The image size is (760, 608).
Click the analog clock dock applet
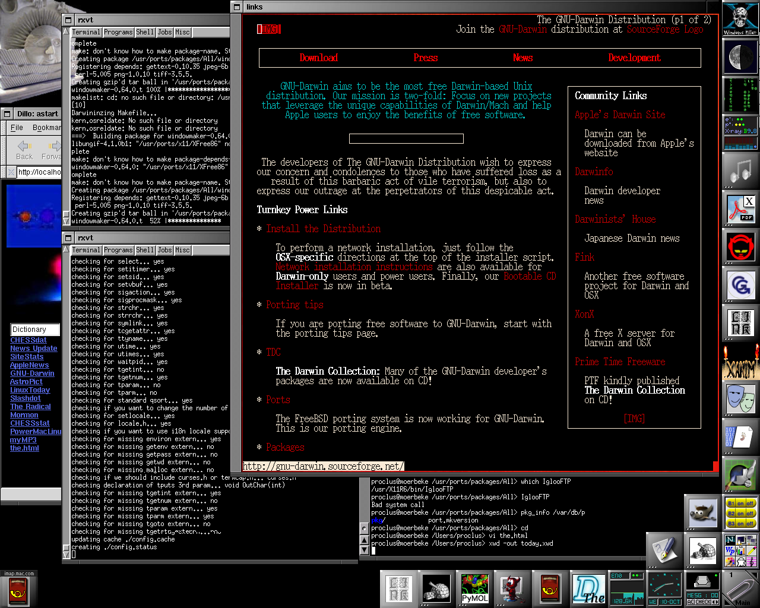coord(664,588)
